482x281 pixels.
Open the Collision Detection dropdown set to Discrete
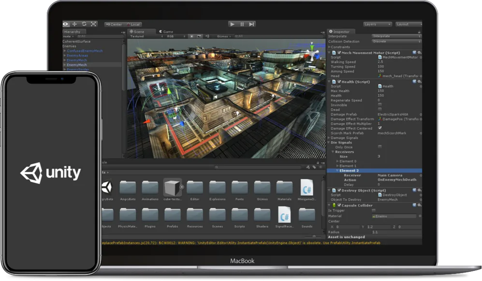[x=396, y=42]
